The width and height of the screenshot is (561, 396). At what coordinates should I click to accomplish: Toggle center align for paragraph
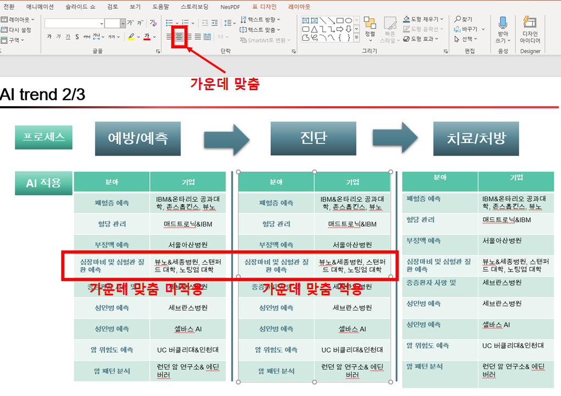click(x=179, y=36)
